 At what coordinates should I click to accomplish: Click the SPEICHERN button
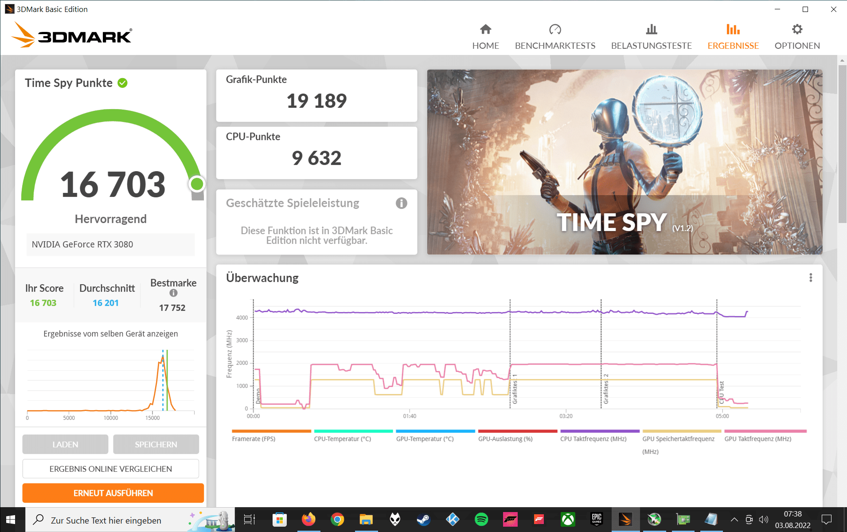[x=156, y=444]
